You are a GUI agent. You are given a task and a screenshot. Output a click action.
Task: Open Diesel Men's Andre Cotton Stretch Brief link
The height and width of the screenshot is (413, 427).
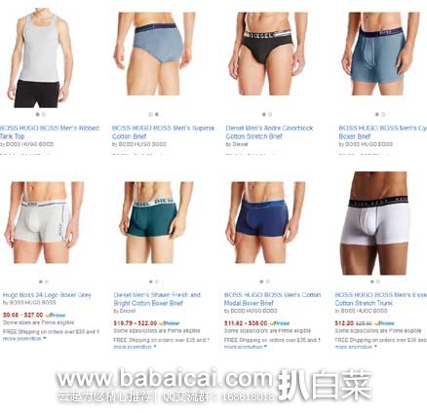[x=269, y=132]
